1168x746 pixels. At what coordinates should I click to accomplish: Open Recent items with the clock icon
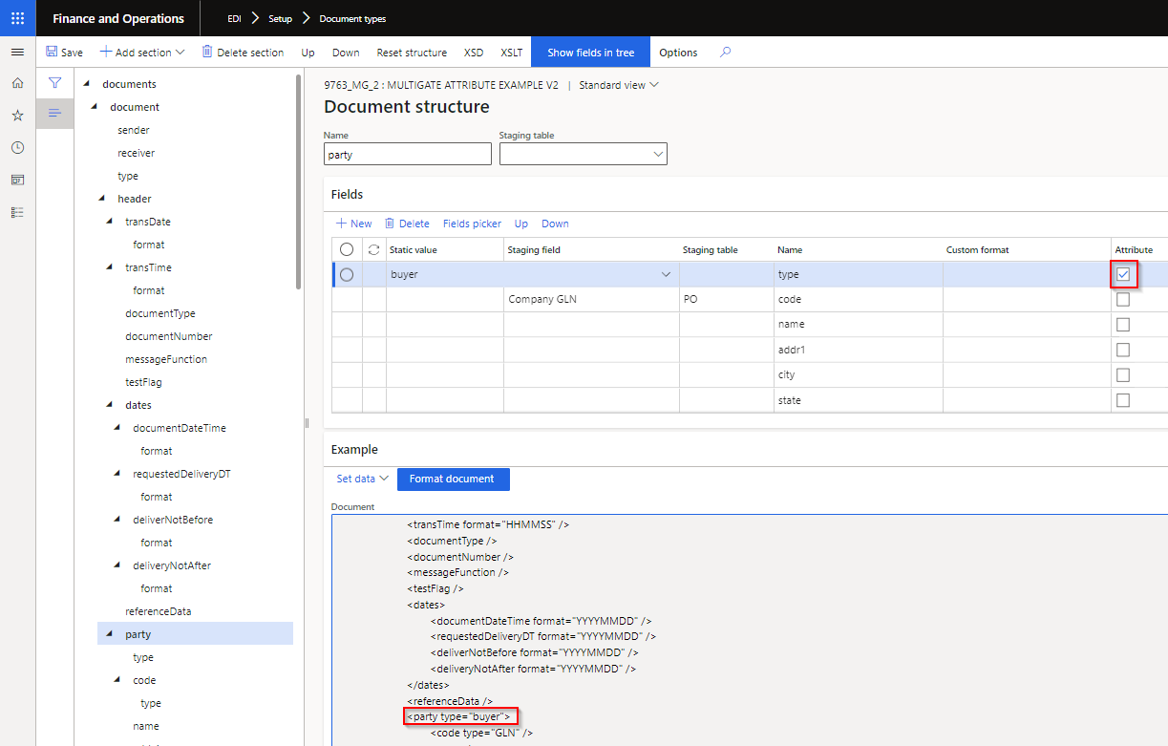[x=16, y=146]
